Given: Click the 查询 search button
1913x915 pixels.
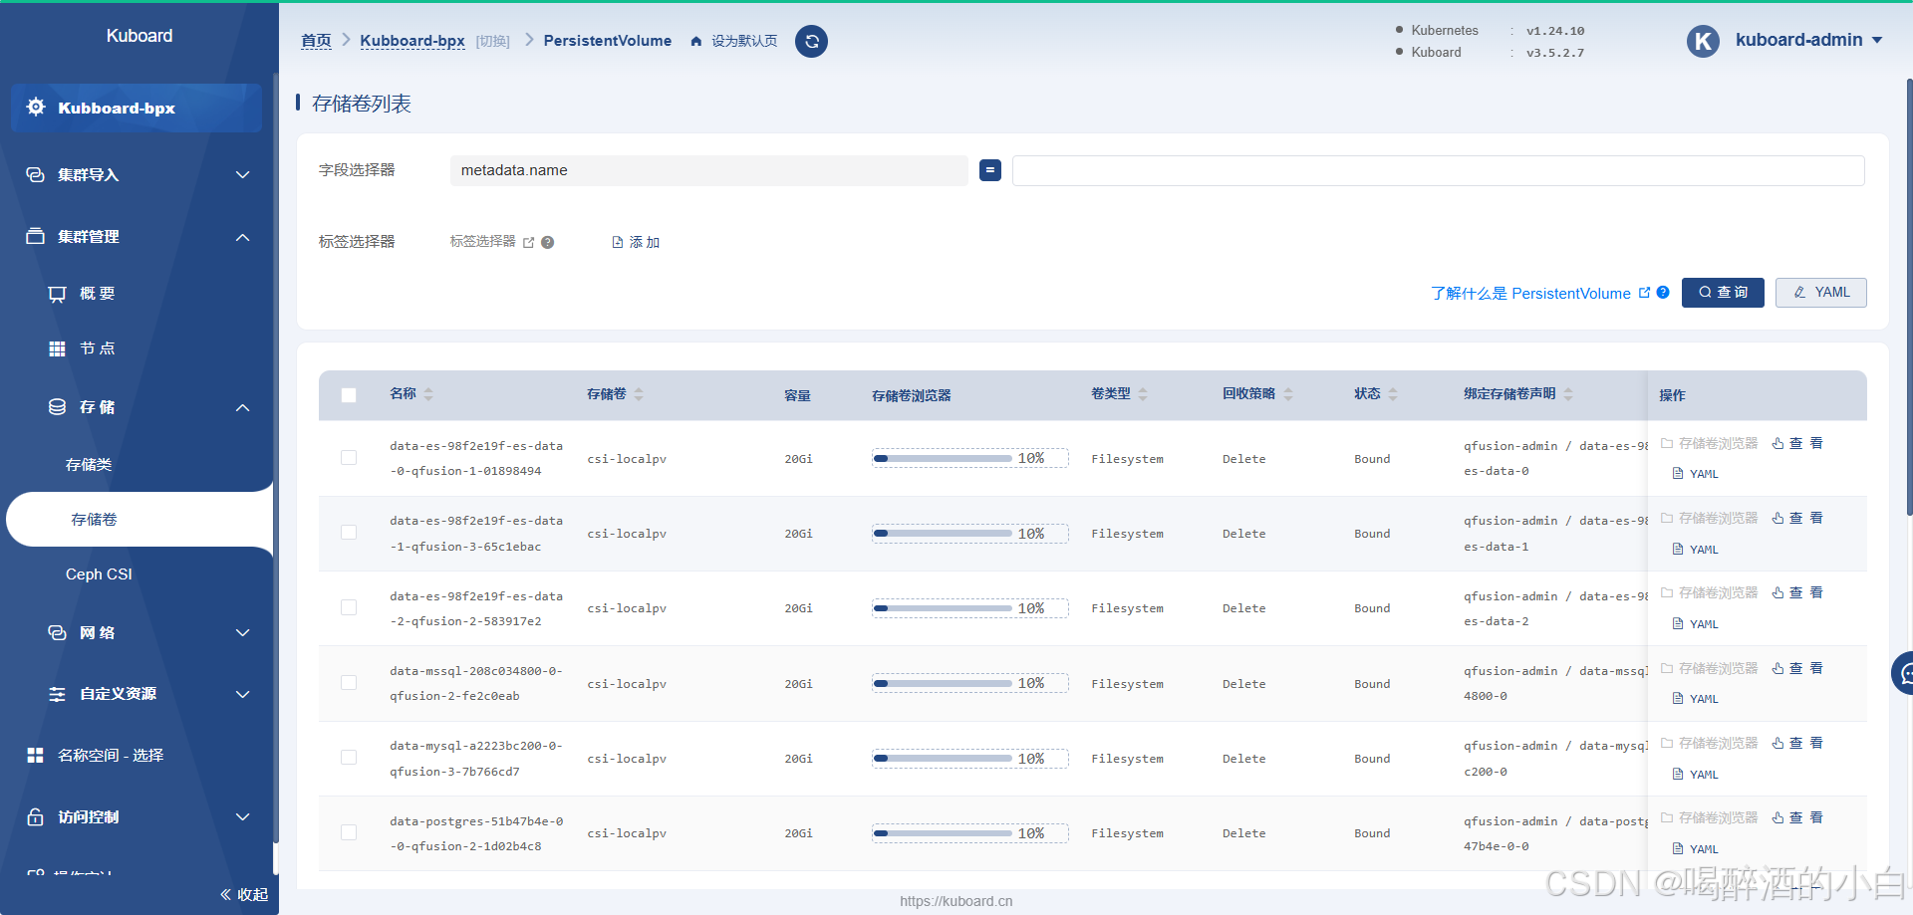Looking at the screenshot, I should [x=1723, y=293].
